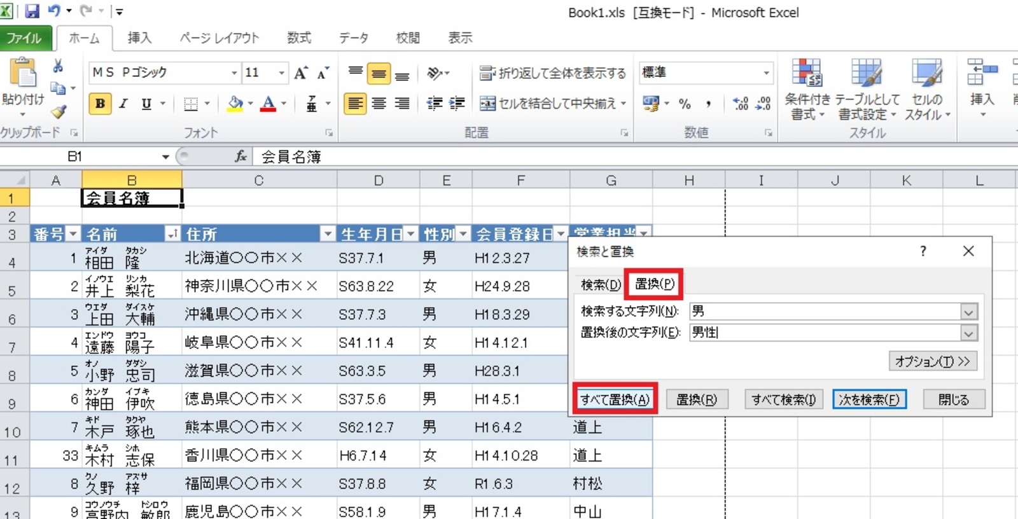Decrease font size with small A icon
The image size is (1018, 519).
[323, 73]
